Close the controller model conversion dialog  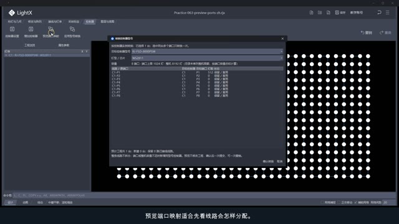282,39
